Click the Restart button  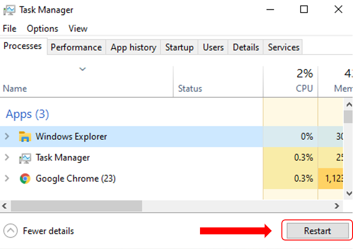(318, 231)
